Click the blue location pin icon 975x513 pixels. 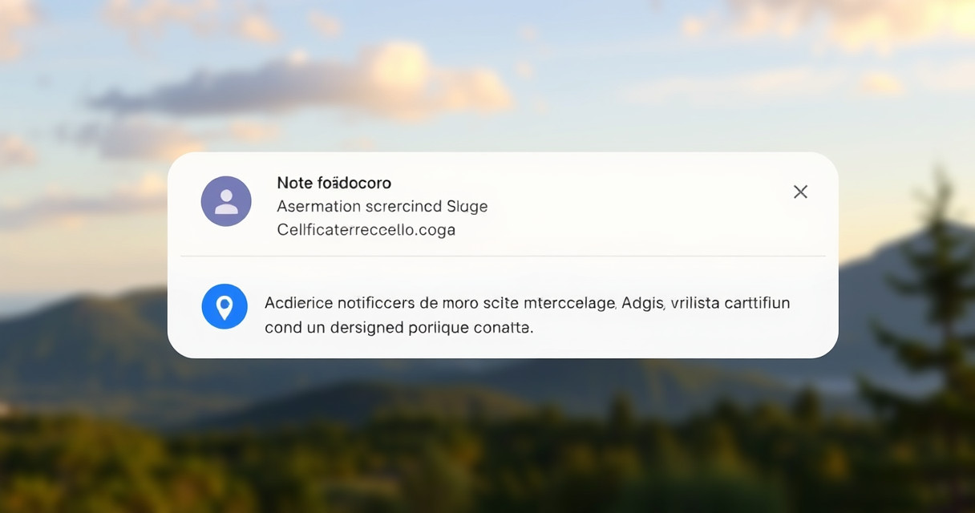225,306
